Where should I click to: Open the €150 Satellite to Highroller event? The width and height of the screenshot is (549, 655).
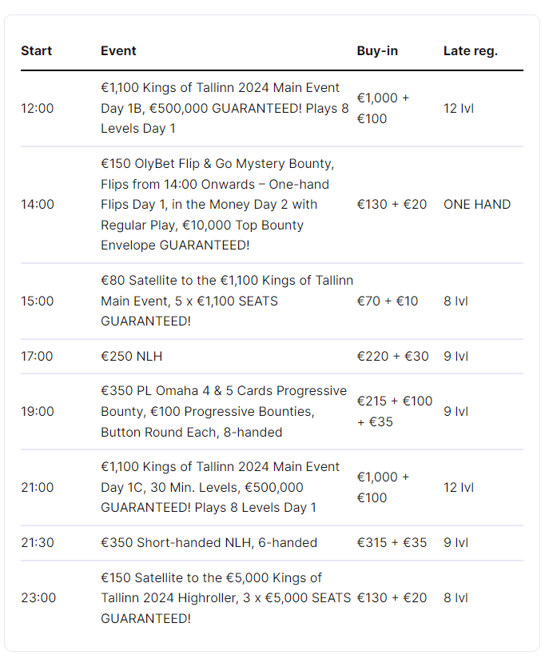(x=225, y=597)
